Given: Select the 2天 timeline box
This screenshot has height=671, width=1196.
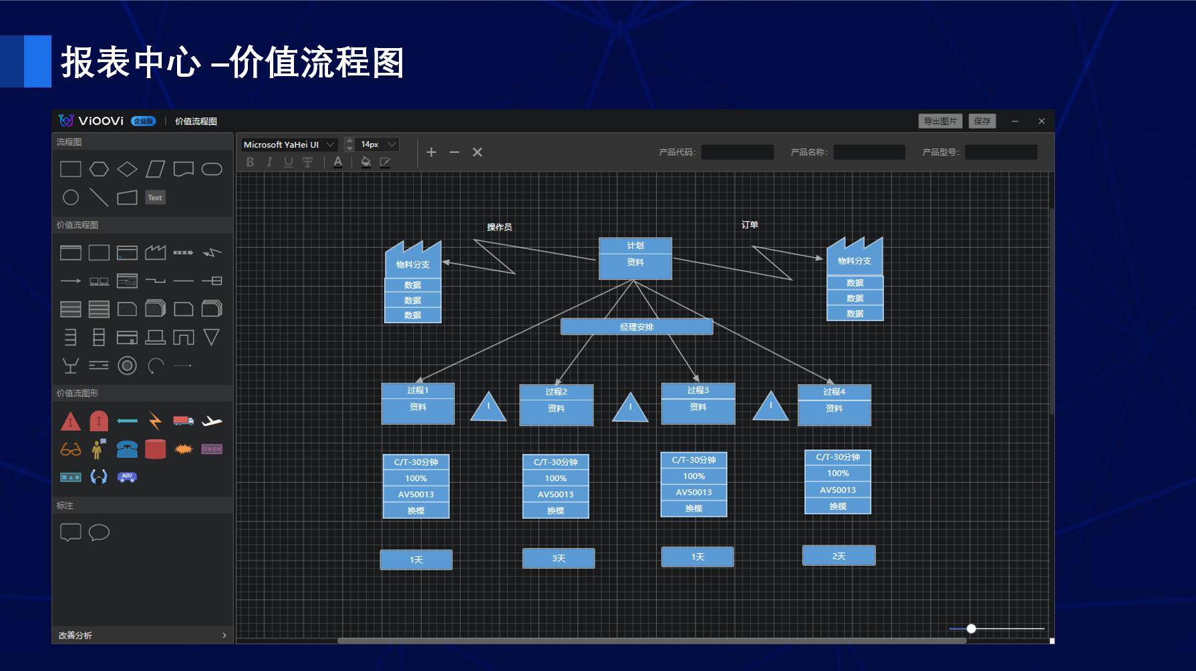Looking at the screenshot, I should coord(839,555).
